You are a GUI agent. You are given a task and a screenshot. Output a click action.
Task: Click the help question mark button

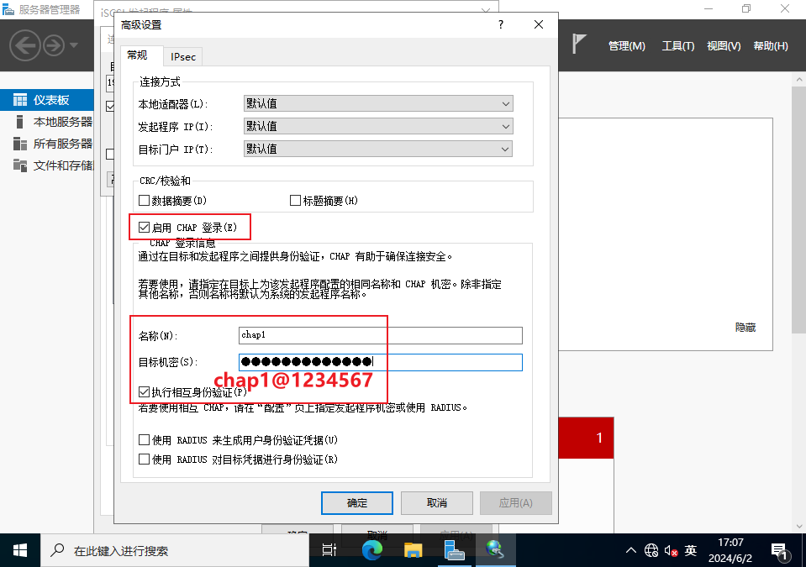502,24
